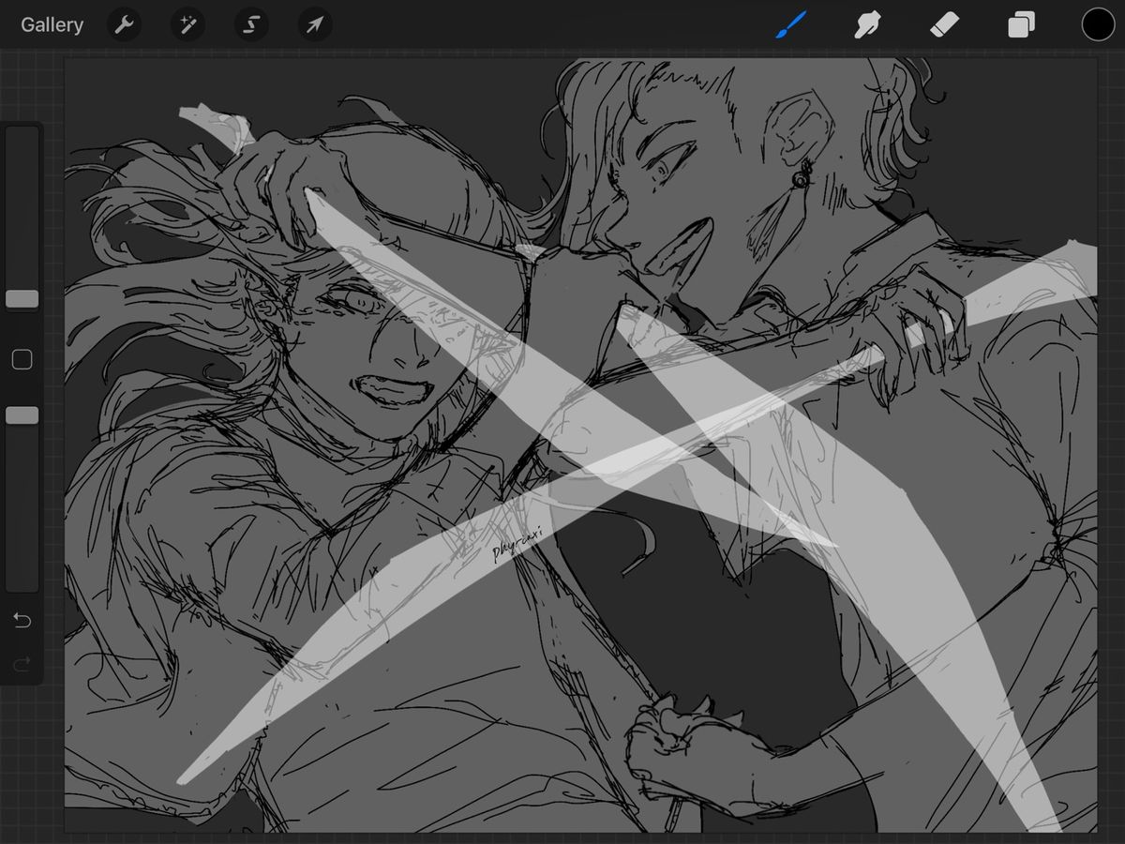Tap the square Modify button in sidebar
The height and width of the screenshot is (844, 1125).
pos(22,359)
